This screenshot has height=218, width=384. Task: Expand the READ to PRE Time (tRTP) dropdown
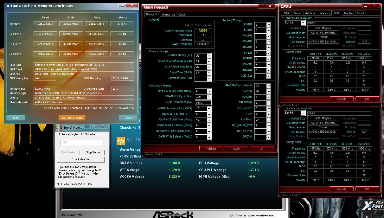coord(209,114)
